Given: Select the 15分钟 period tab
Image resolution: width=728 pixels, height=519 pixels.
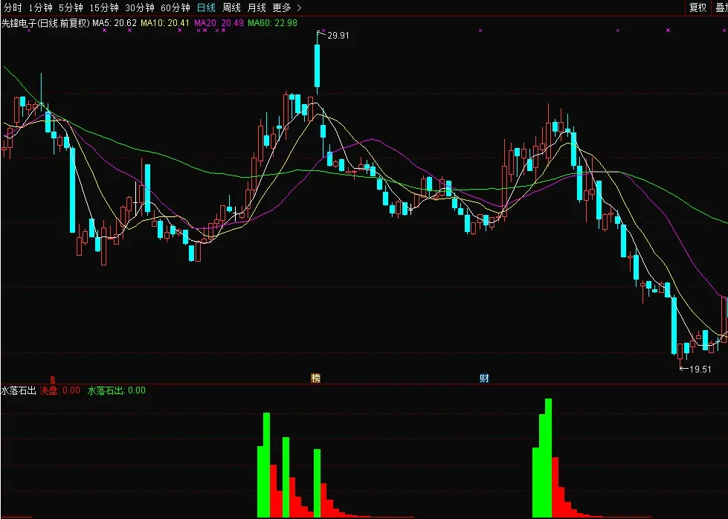Looking at the screenshot, I should 104,7.
